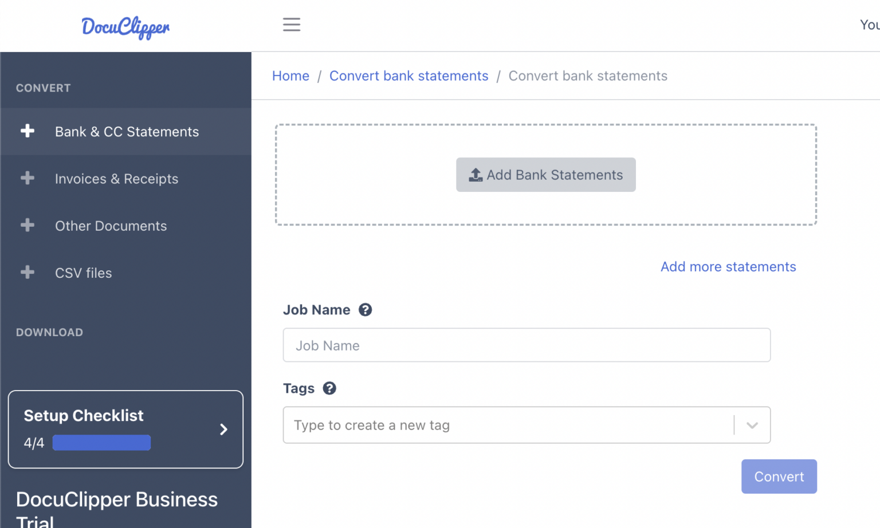Expand the Setup Checklist with its chevron
The image size is (880, 528).
[x=223, y=429]
